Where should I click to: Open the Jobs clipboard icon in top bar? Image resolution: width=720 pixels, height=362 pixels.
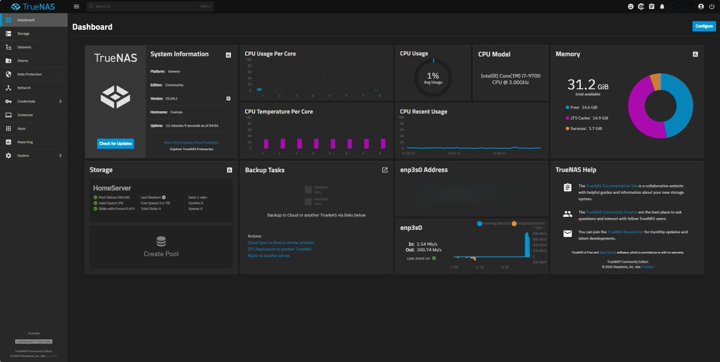coord(652,7)
